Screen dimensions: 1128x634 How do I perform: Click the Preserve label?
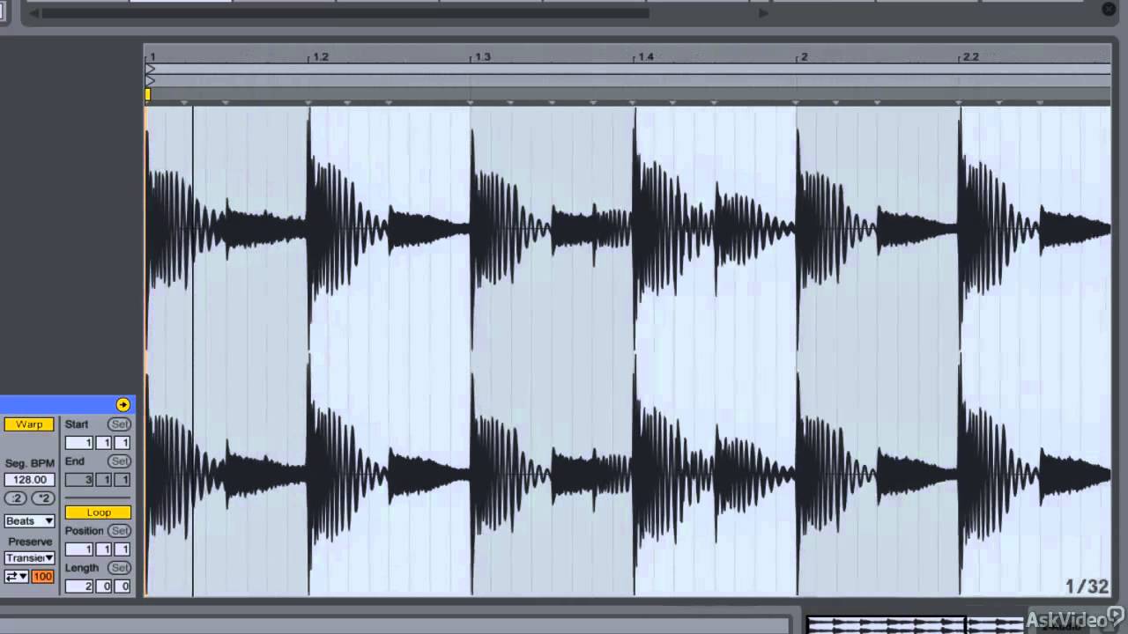[x=30, y=542]
